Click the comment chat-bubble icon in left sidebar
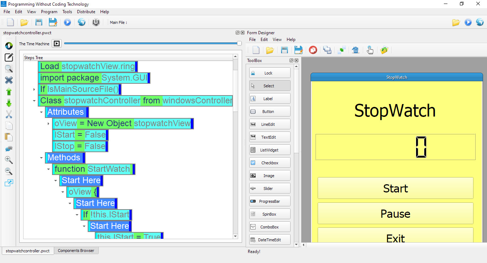This screenshot has height=263, width=487. pyautogui.click(x=9, y=149)
